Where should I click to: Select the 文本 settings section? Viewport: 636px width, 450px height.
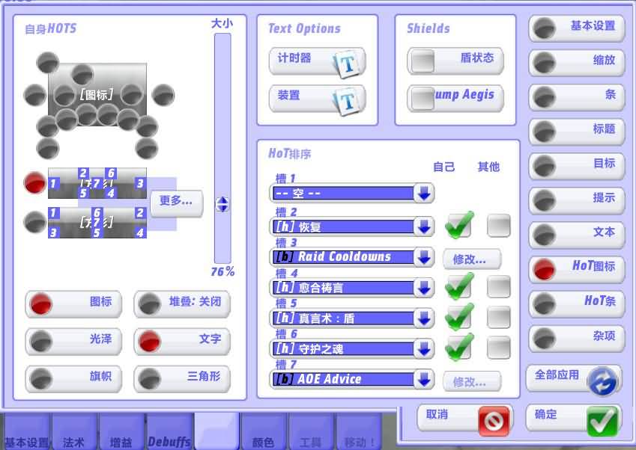click(577, 235)
